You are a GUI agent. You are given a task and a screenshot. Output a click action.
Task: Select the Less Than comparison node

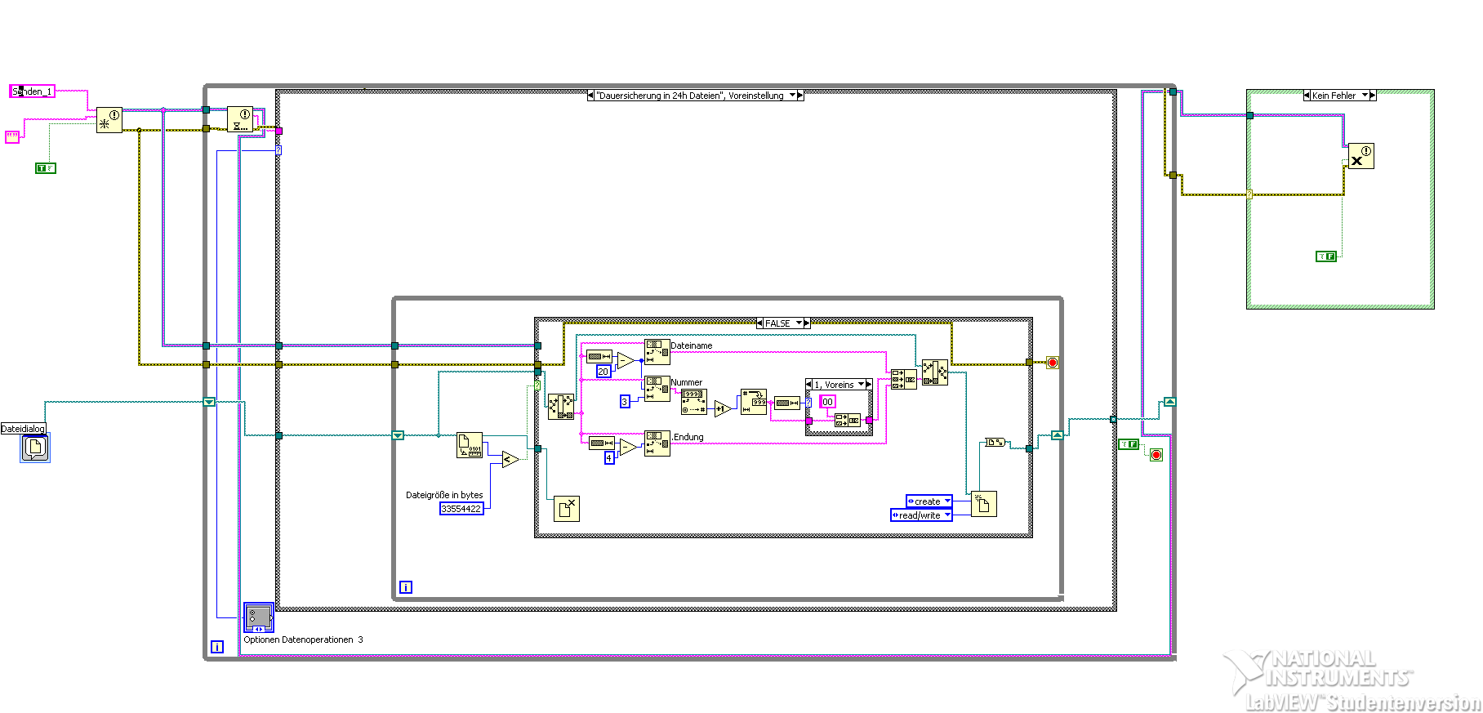pos(510,460)
